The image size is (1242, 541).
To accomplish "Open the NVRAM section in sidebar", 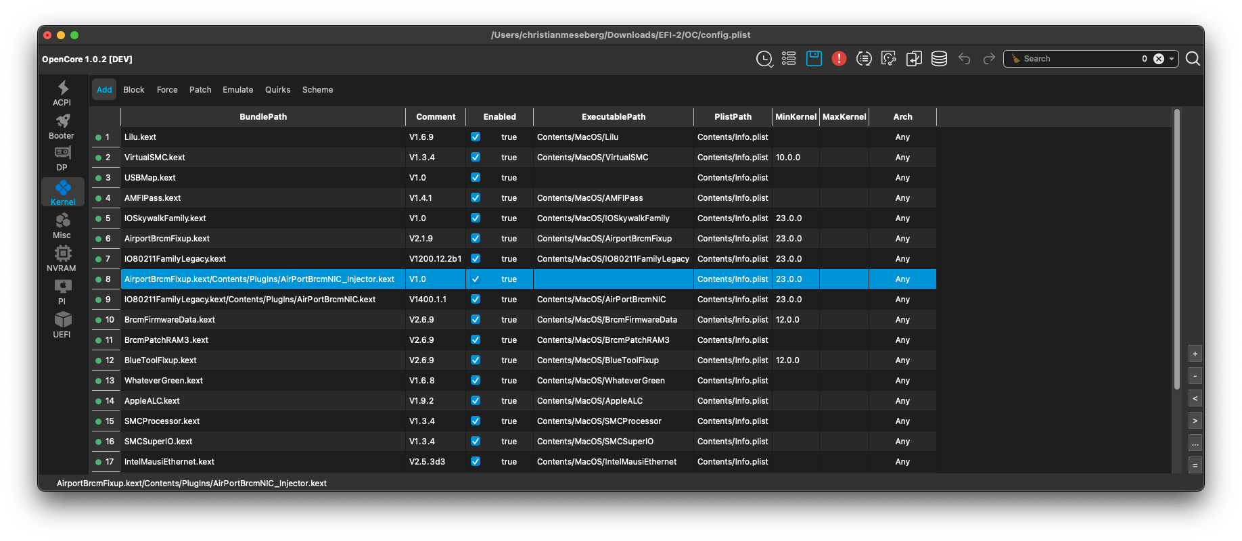I will (62, 258).
